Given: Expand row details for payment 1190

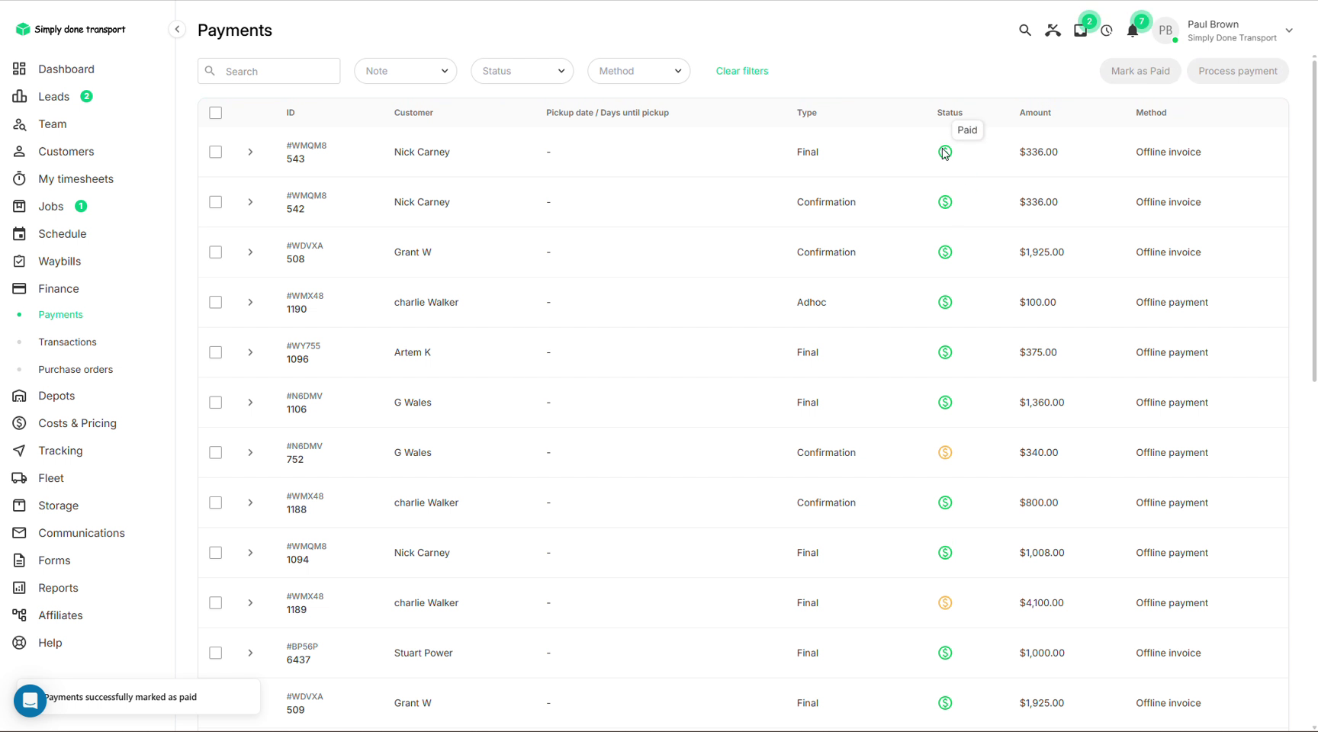Looking at the screenshot, I should (250, 302).
